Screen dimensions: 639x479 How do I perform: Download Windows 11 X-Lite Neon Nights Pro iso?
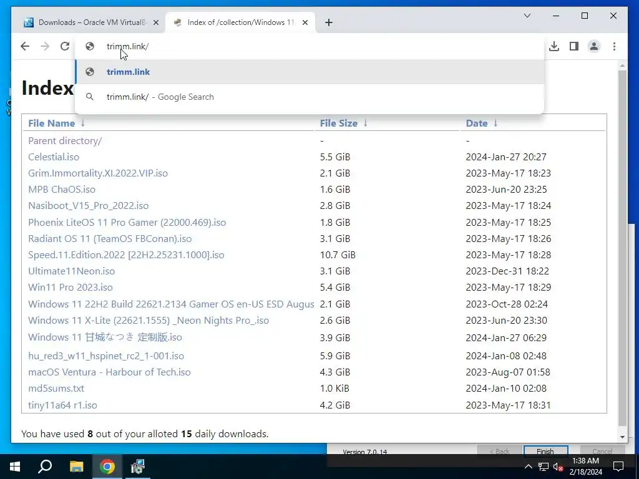click(149, 321)
